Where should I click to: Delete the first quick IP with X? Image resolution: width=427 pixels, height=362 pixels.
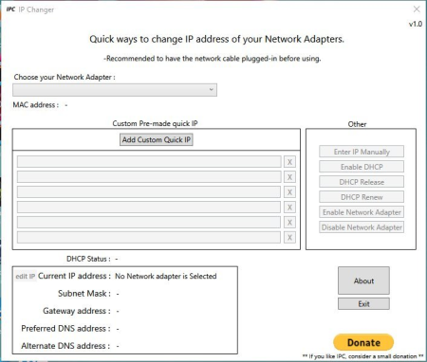[289, 162]
